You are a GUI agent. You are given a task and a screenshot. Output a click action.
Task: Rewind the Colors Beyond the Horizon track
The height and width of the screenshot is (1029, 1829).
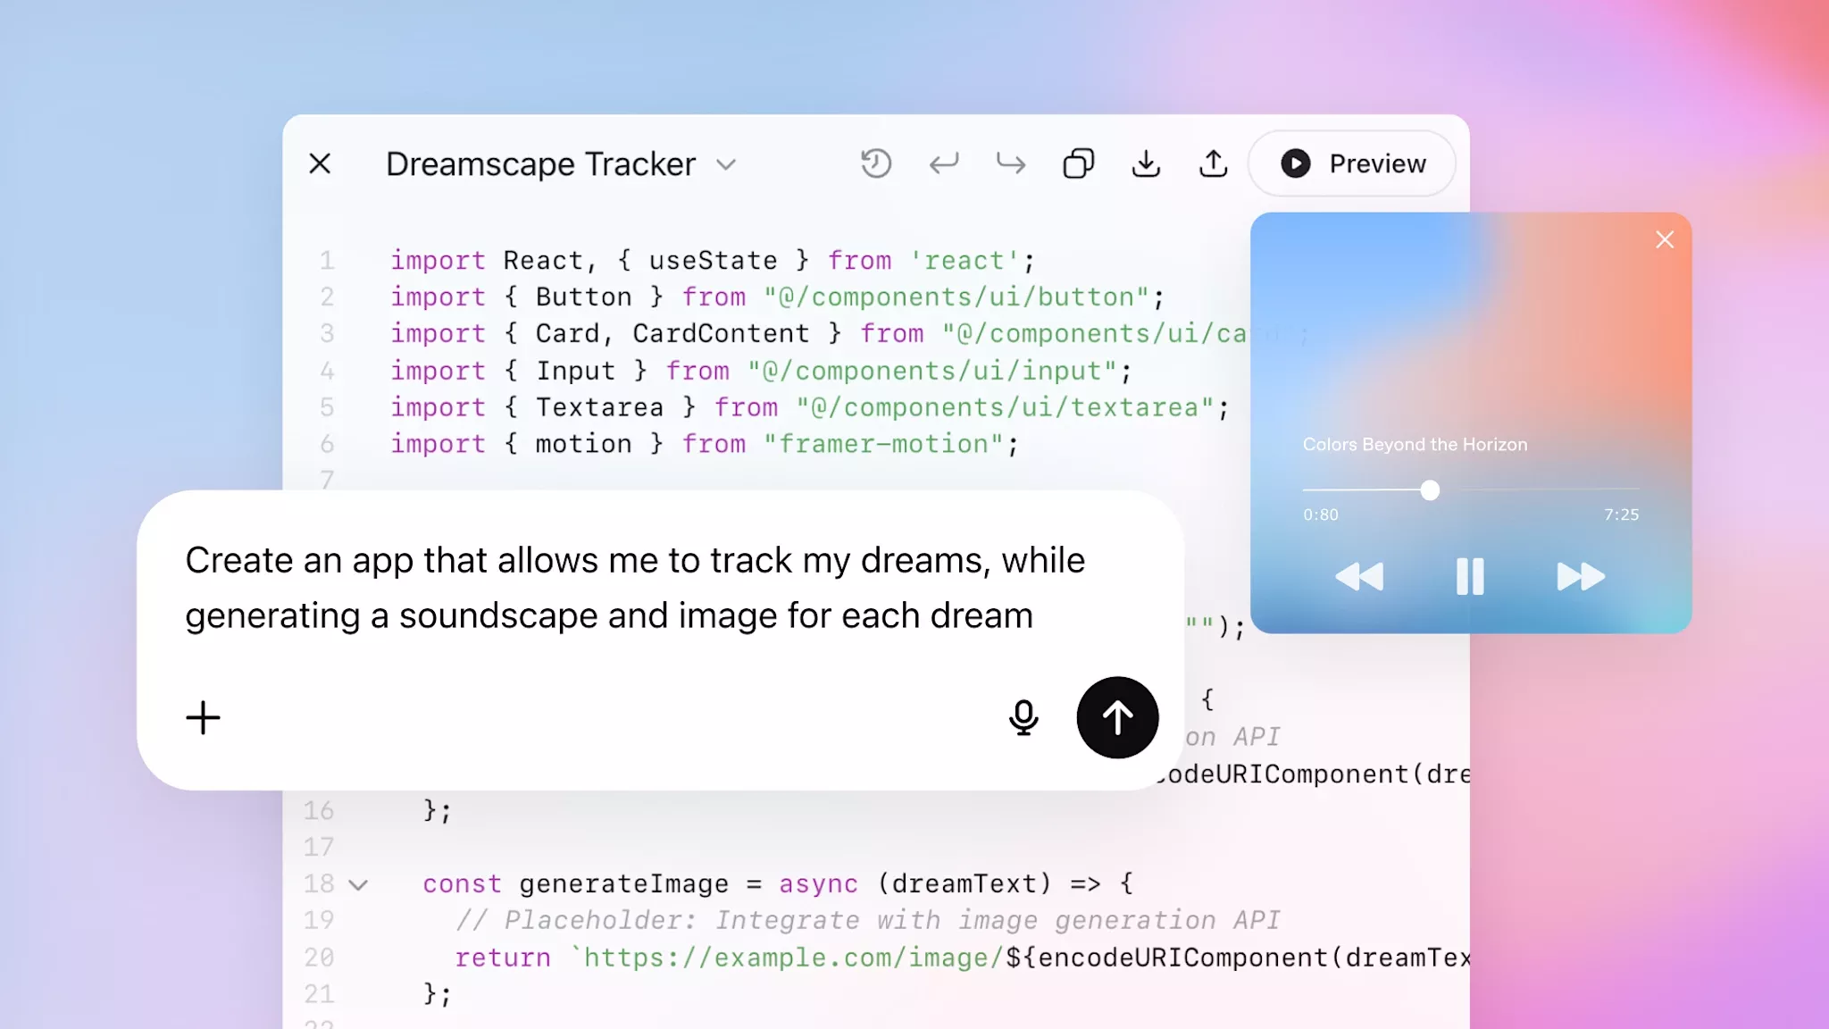coord(1358,576)
